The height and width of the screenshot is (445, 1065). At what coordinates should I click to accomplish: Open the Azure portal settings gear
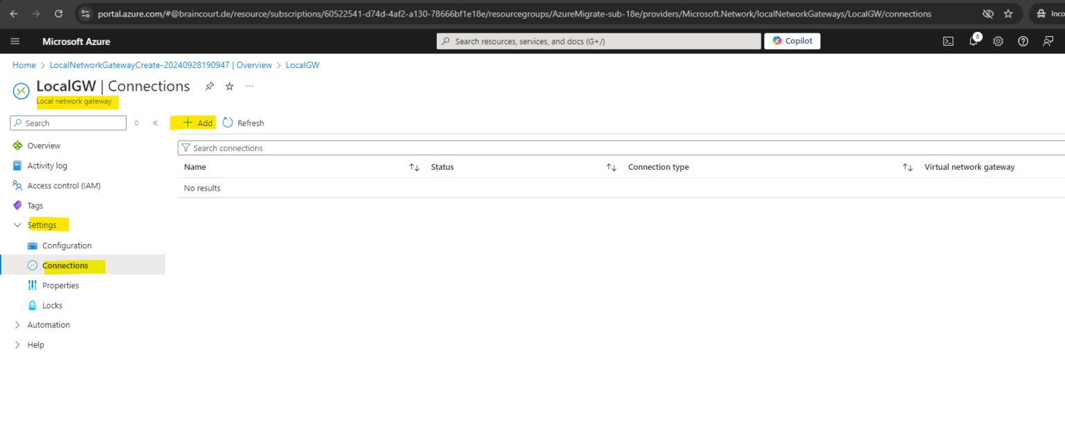(x=998, y=42)
